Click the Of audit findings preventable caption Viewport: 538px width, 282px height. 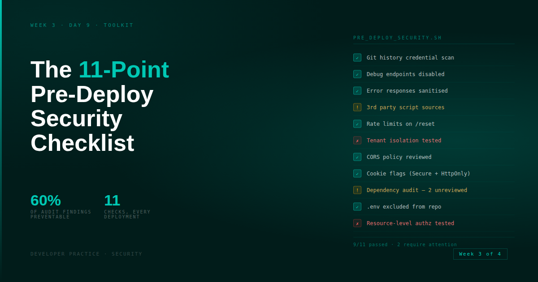[x=61, y=214]
